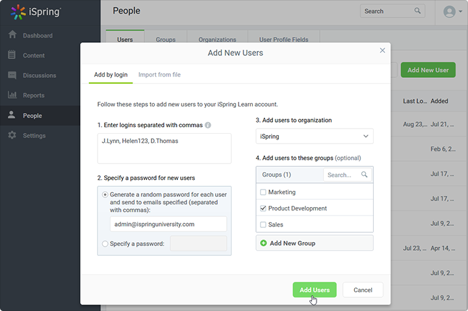Uncheck the Product Development group
Screen dimensions: 468x311
pyautogui.click(x=263, y=208)
